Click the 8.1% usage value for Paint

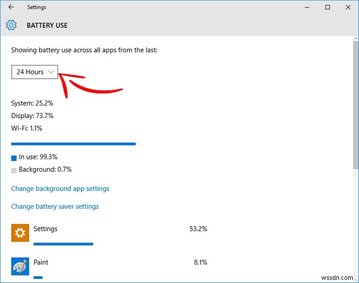point(201,262)
